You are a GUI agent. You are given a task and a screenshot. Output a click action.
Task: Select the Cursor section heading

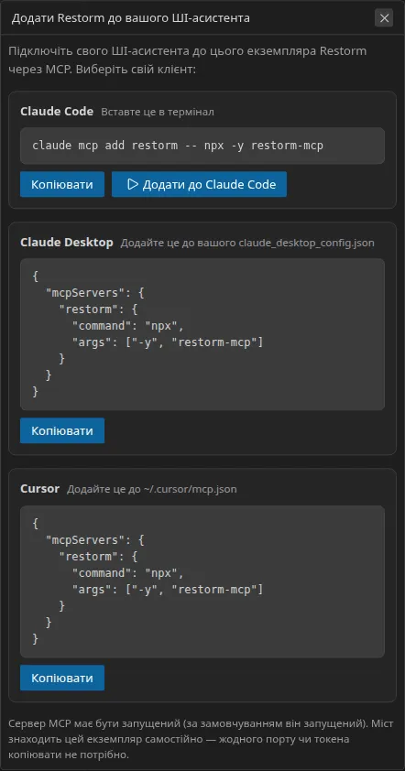pyautogui.click(x=40, y=489)
